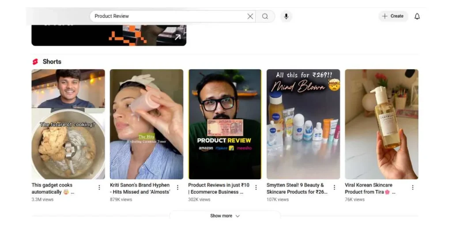Click the '76K views' text

pyautogui.click(x=355, y=200)
